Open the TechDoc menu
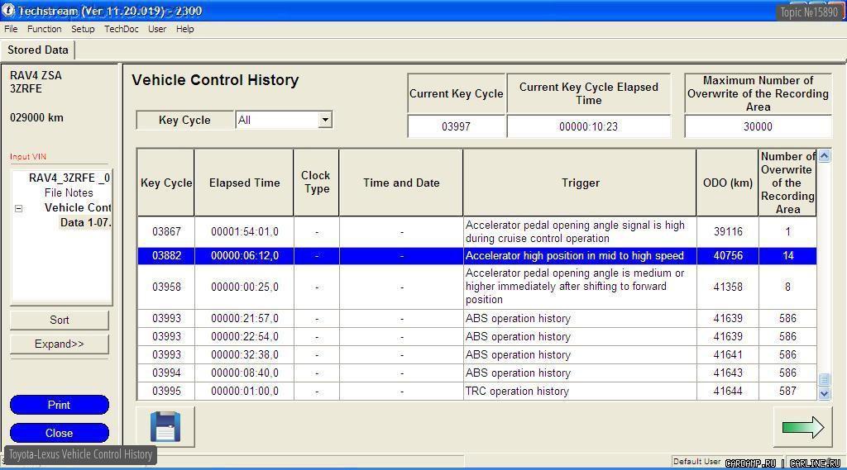 pos(121,29)
